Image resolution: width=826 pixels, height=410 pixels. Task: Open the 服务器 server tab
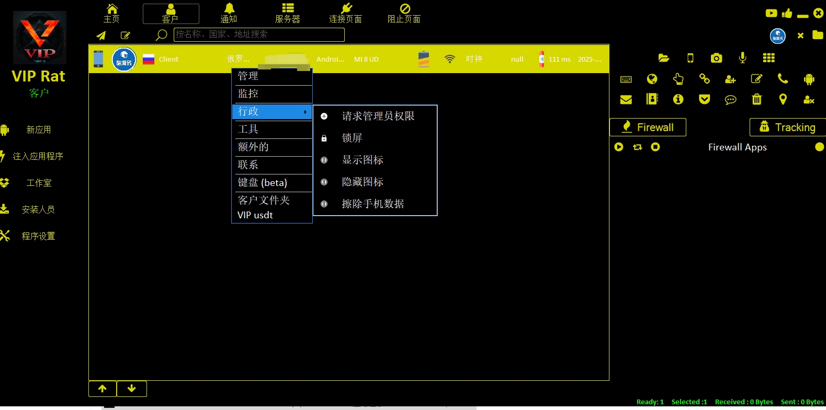pyautogui.click(x=288, y=14)
